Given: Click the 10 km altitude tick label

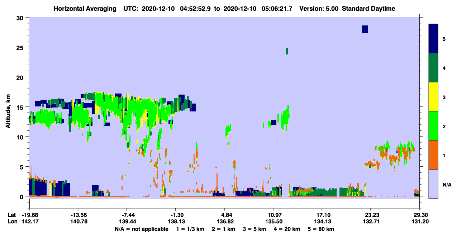Looking at the screenshot, I should [x=20, y=137].
